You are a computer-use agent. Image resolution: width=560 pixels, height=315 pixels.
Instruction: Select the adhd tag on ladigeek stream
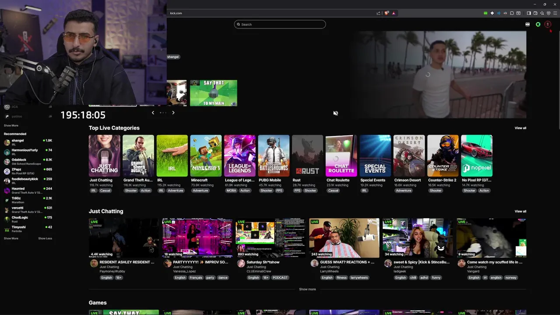[x=424, y=278]
